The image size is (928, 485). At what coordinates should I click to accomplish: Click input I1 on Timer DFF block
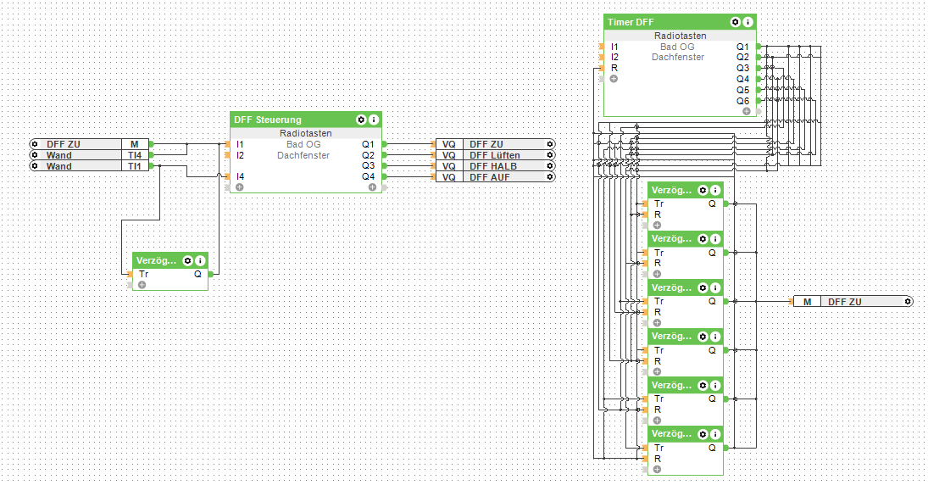coord(614,46)
